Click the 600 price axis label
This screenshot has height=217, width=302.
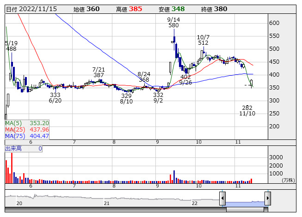pos(274,23)
